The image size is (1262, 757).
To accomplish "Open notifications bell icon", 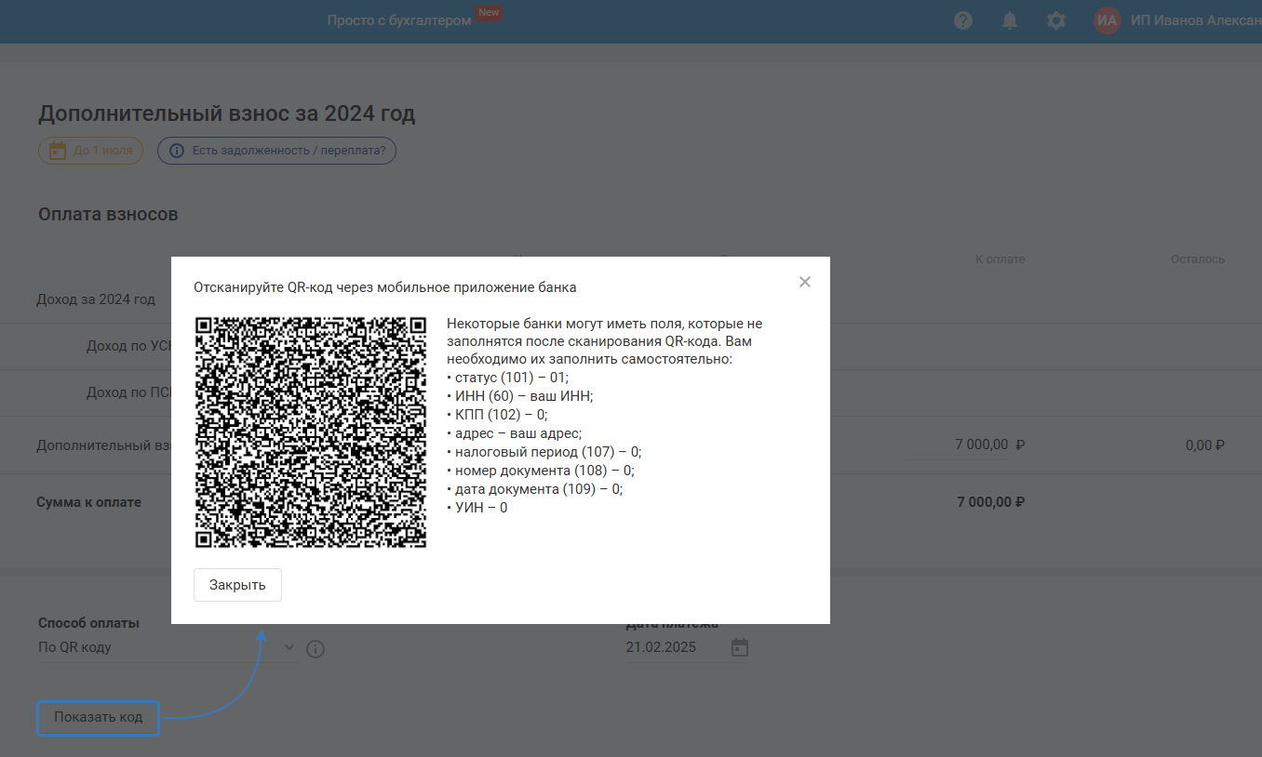I will [1010, 20].
